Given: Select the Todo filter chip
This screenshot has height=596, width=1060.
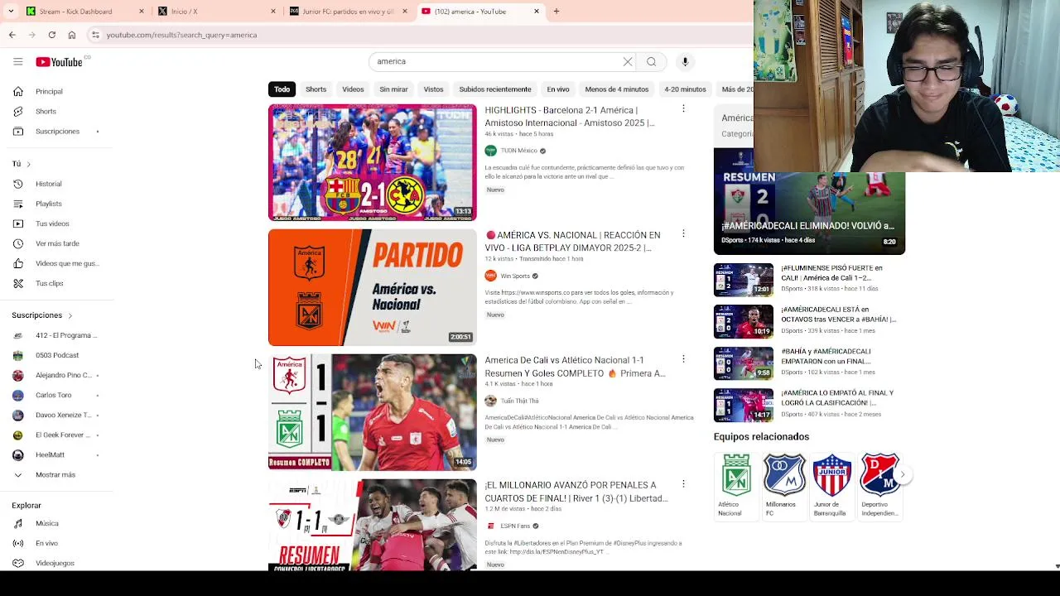Looking at the screenshot, I should [282, 89].
